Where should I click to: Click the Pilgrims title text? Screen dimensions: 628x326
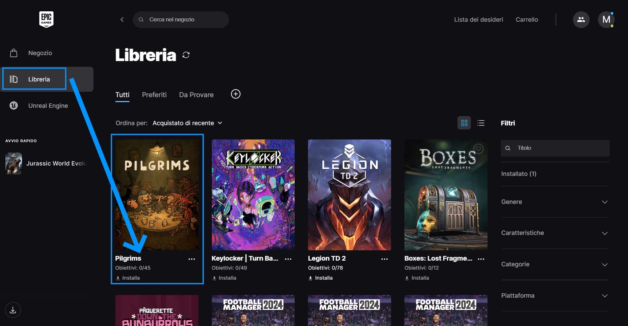coord(128,258)
